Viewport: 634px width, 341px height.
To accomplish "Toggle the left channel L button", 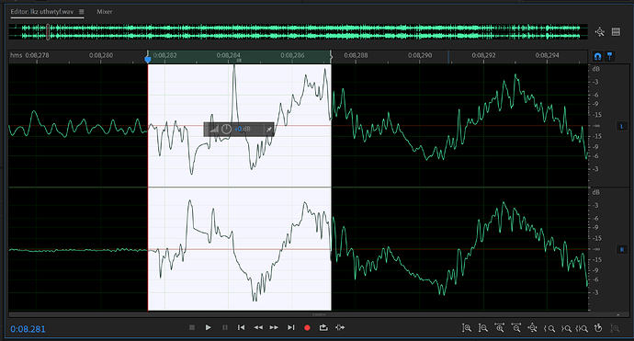I will coord(622,126).
